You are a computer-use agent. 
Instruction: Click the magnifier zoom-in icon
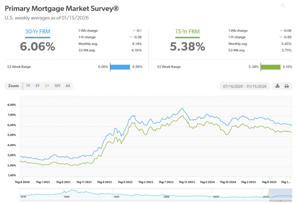click(283, 6)
